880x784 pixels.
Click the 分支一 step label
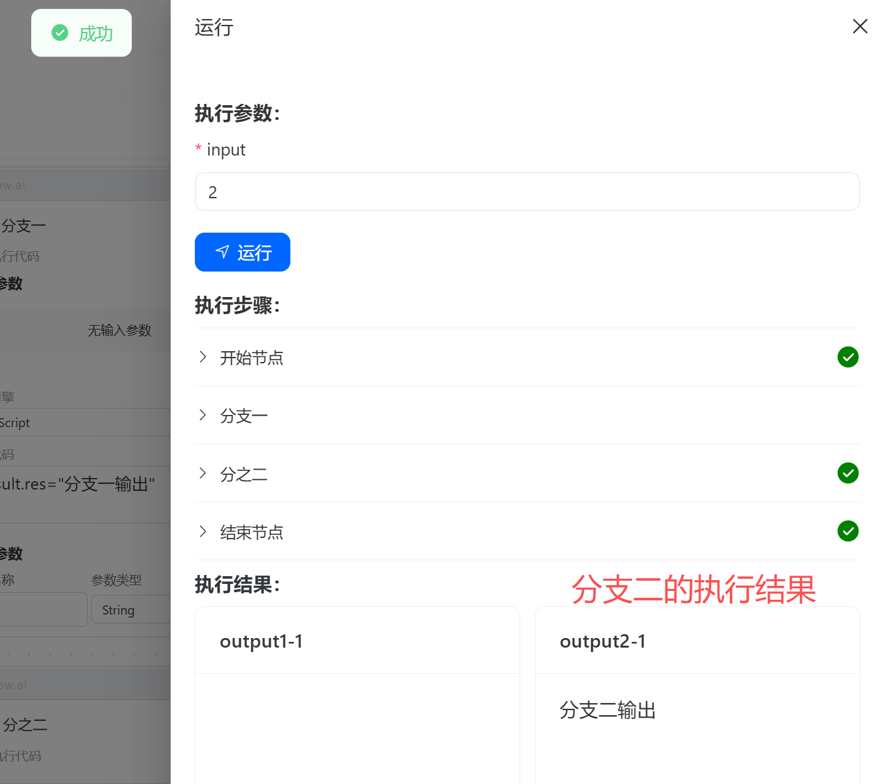click(244, 416)
